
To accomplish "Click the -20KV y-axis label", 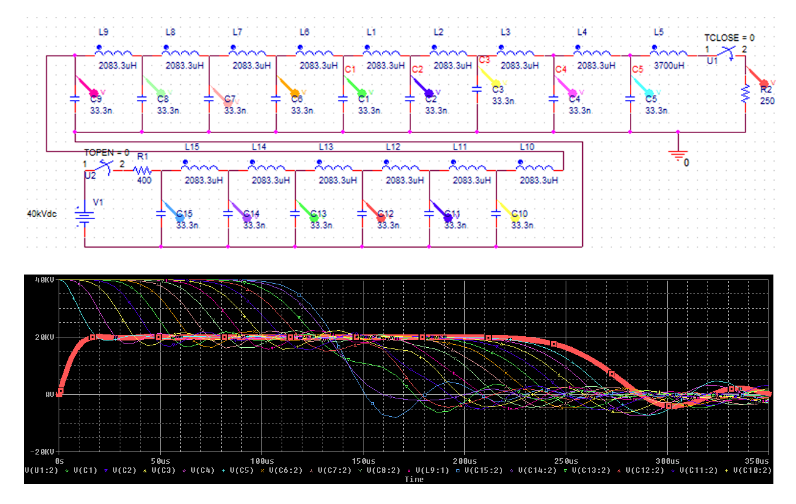I will 42,452.
